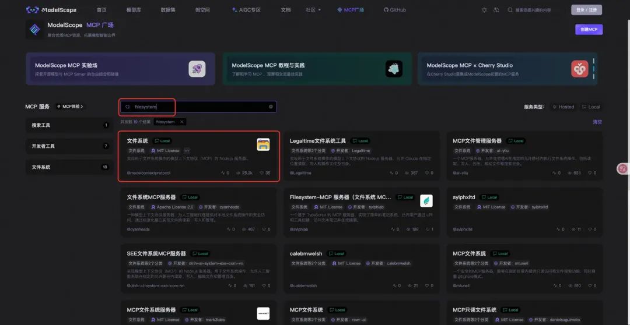Open the SEE文件系统MCP服务器 card title

(x=156, y=253)
